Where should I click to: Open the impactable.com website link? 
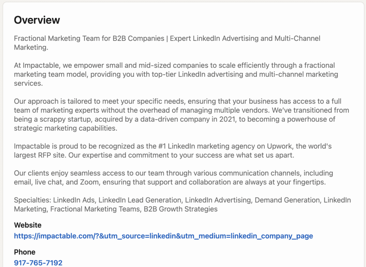pos(163,236)
